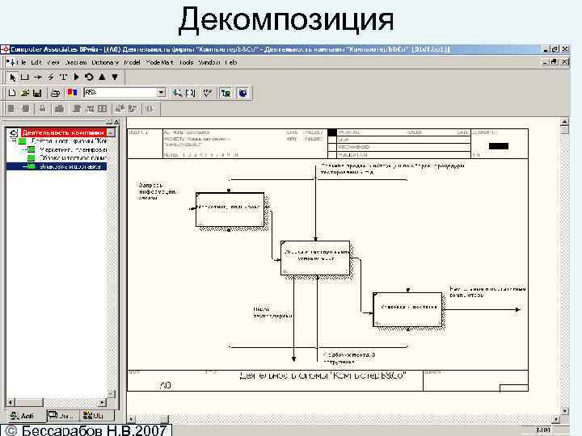Open an existing model file

pos(25,93)
